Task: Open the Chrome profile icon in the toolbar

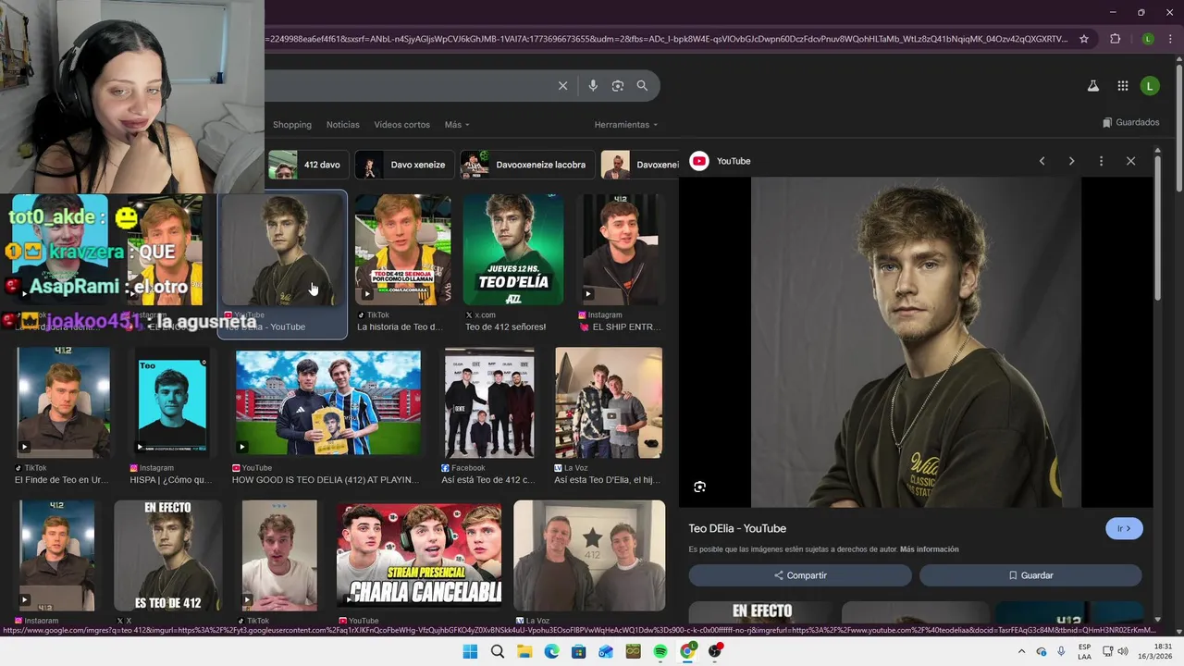Action: tap(1148, 39)
